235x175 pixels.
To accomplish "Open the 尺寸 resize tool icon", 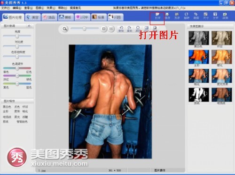I will (206, 16).
